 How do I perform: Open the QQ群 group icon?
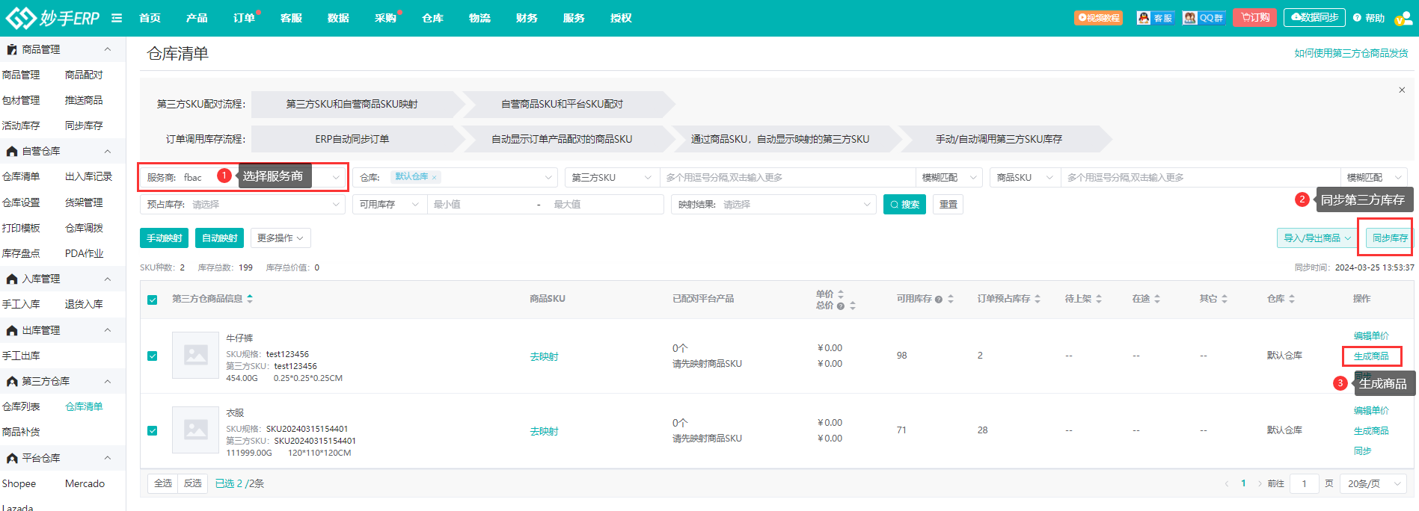pyautogui.click(x=1203, y=18)
